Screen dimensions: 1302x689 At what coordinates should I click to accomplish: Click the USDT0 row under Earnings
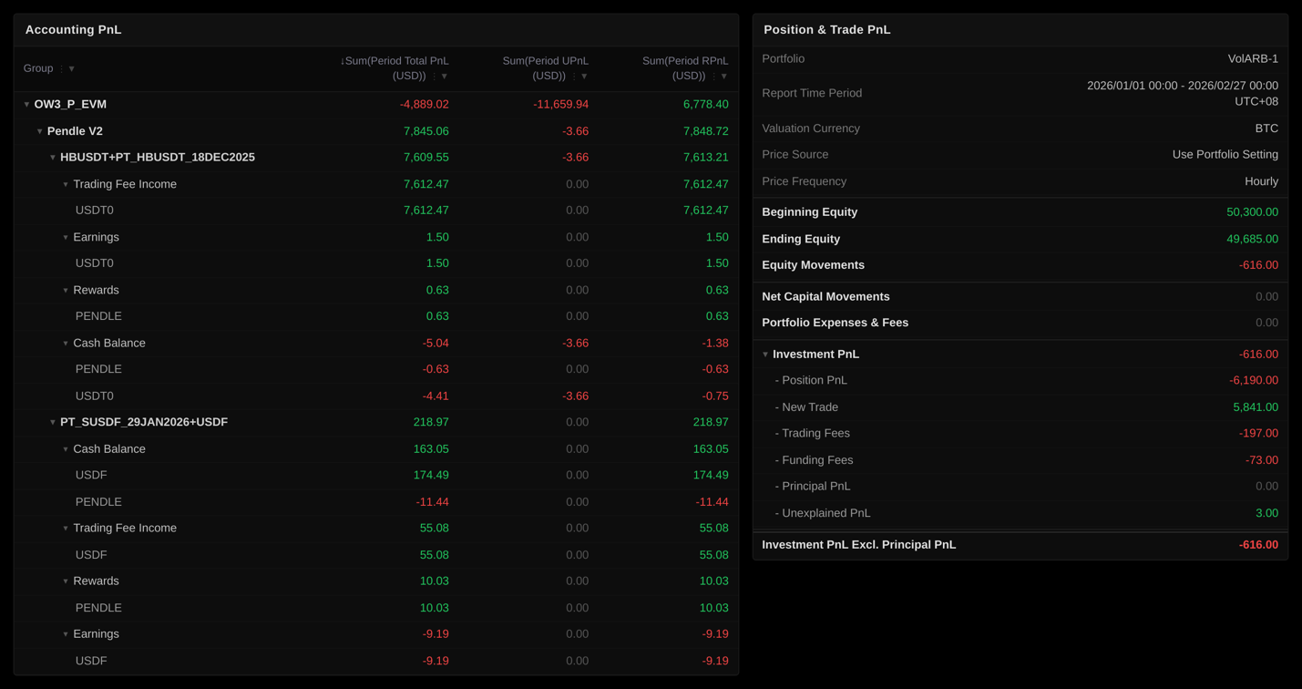point(375,263)
